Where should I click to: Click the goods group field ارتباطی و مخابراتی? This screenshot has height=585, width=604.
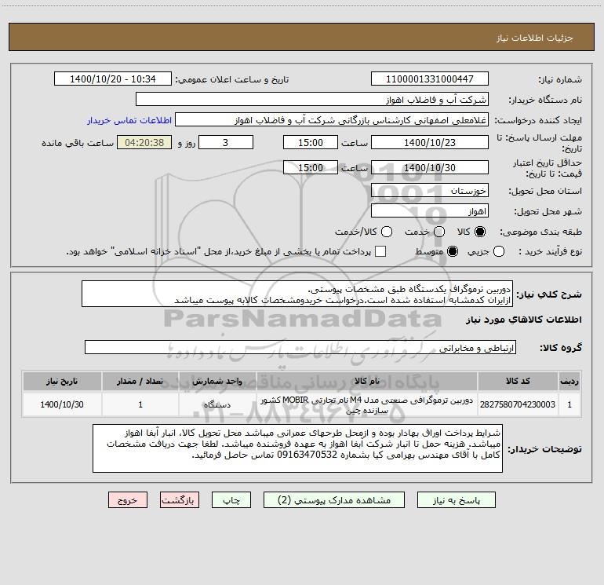[x=300, y=347]
